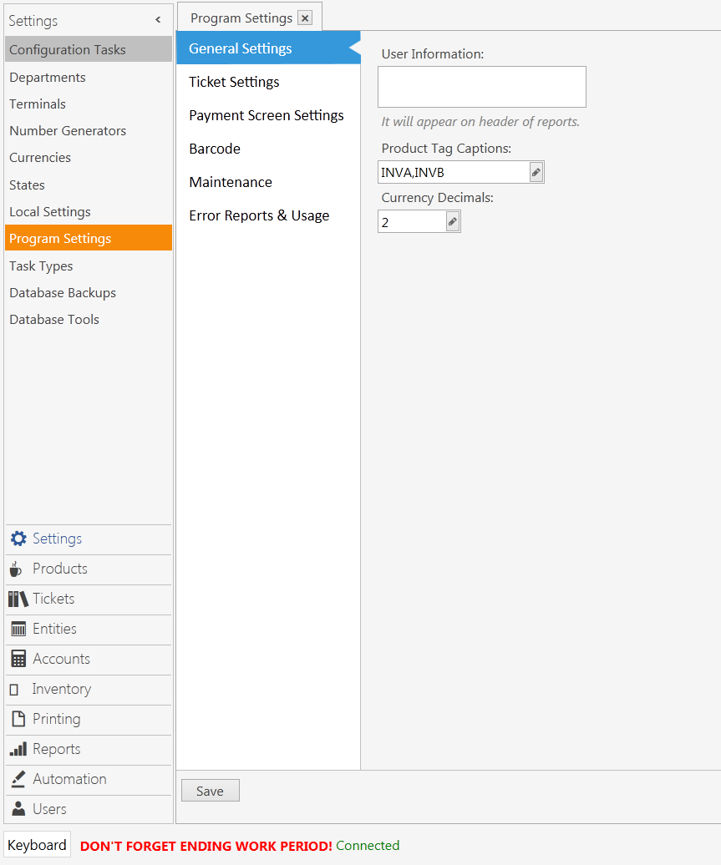Open the Reports bar chart icon
721x865 pixels.
[17, 749]
